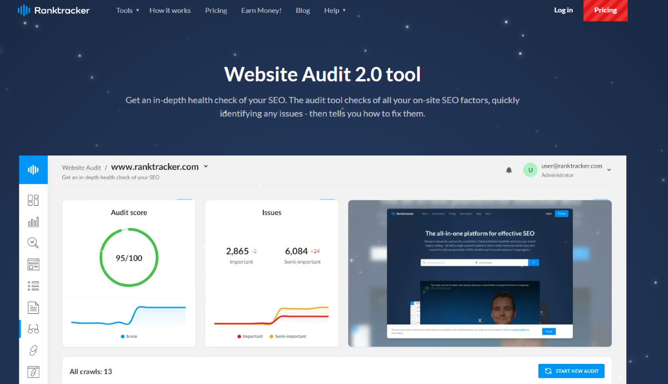Click the Audit score card title

[129, 212]
